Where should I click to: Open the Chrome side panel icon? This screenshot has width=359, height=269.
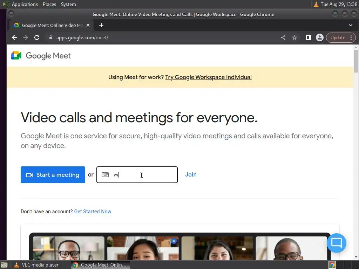click(309, 37)
